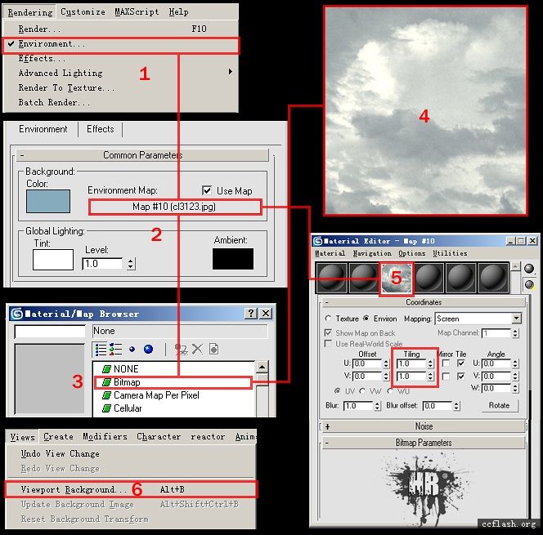Select the cloud map sample slot
This screenshot has height=535, width=543.
[396, 278]
